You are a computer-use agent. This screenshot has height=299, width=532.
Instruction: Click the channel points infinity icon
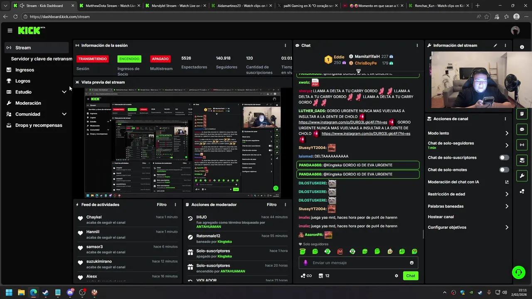tap(306, 276)
